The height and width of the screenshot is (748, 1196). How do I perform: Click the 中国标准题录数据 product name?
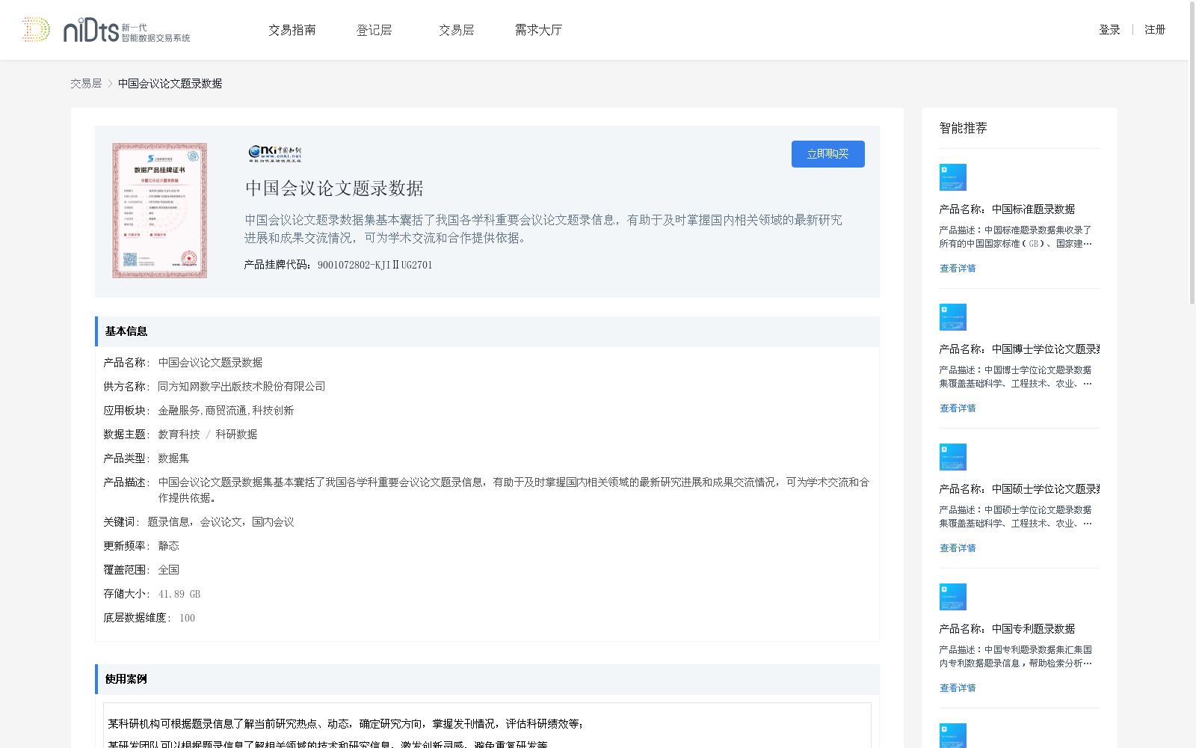pyautogui.click(x=1033, y=209)
